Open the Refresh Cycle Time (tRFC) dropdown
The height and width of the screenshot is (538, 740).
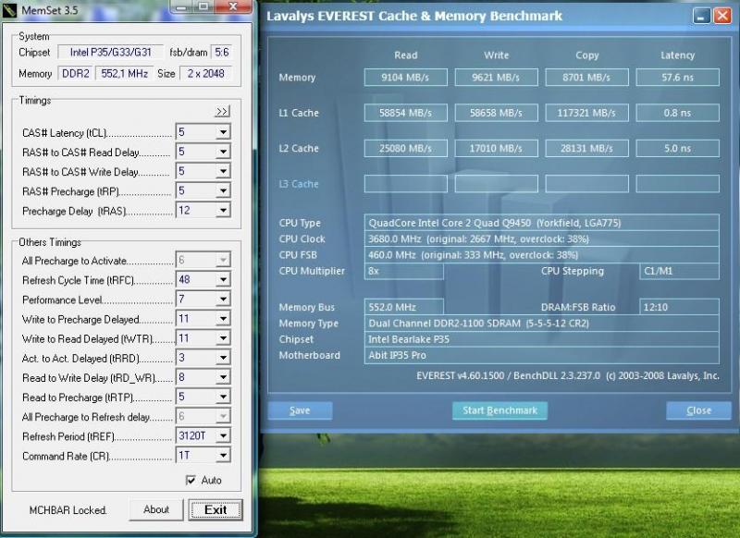pyautogui.click(x=223, y=279)
